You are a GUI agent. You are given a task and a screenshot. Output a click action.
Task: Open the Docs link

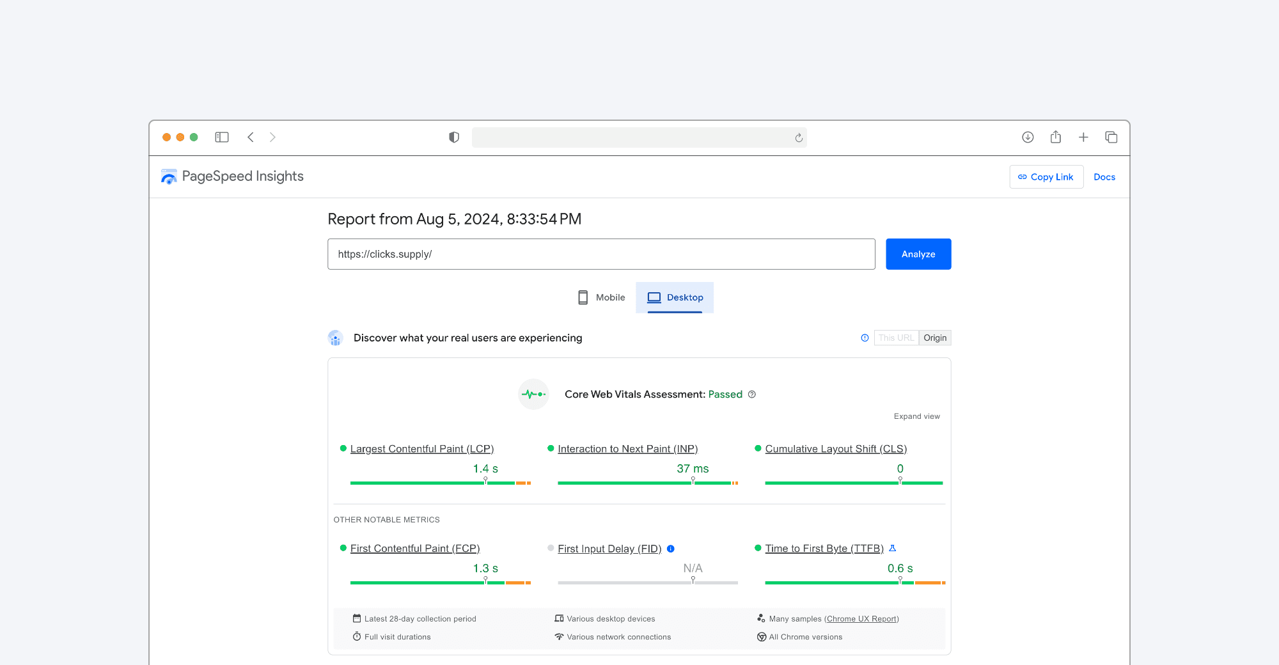tap(1104, 177)
